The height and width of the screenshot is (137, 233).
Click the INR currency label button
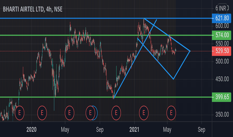(222, 8)
